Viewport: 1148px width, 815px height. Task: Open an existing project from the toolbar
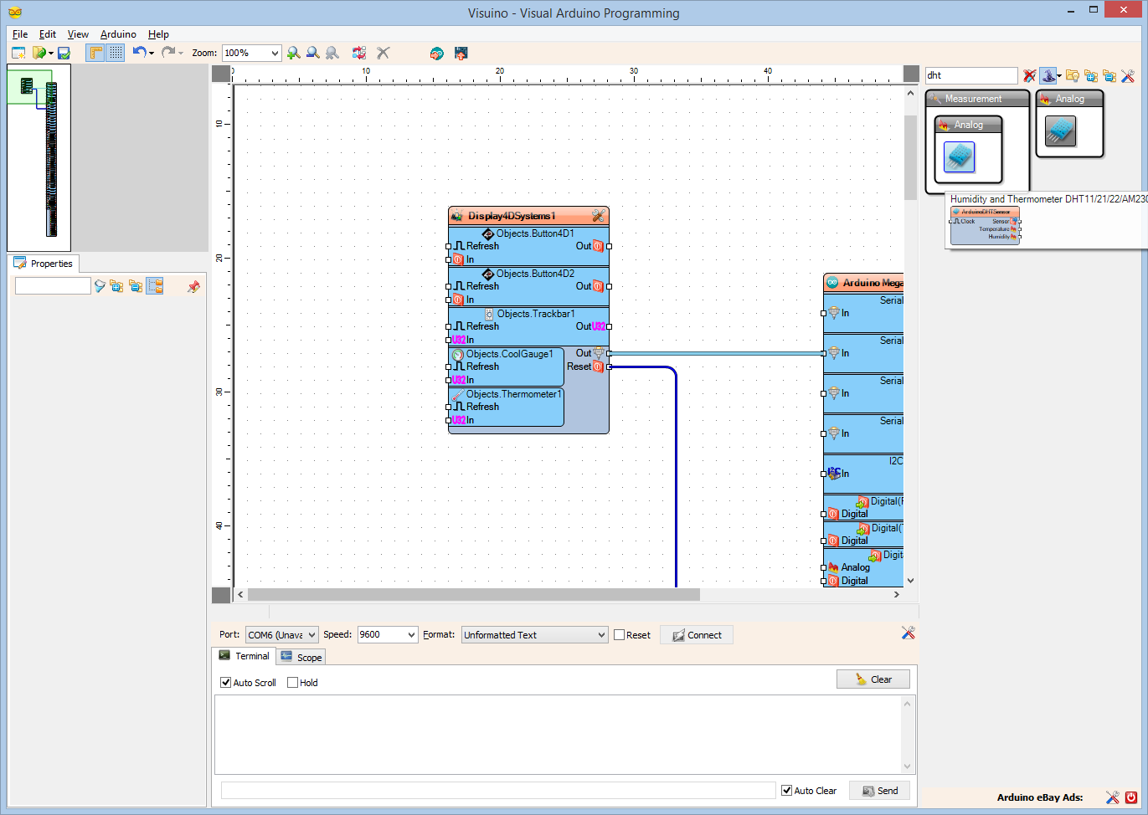coord(39,53)
